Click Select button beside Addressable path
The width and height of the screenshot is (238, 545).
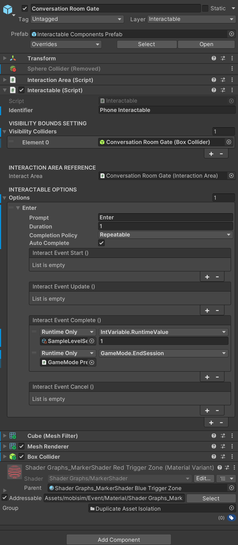(x=211, y=498)
